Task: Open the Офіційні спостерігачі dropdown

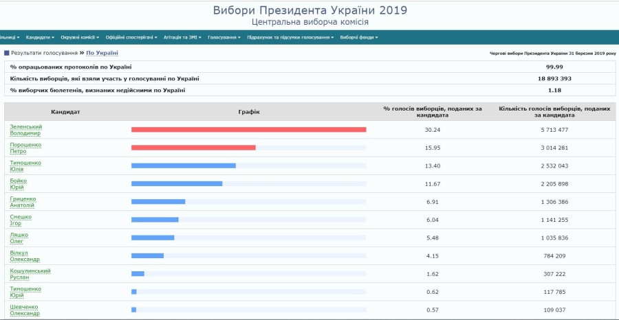Action: (131, 37)
